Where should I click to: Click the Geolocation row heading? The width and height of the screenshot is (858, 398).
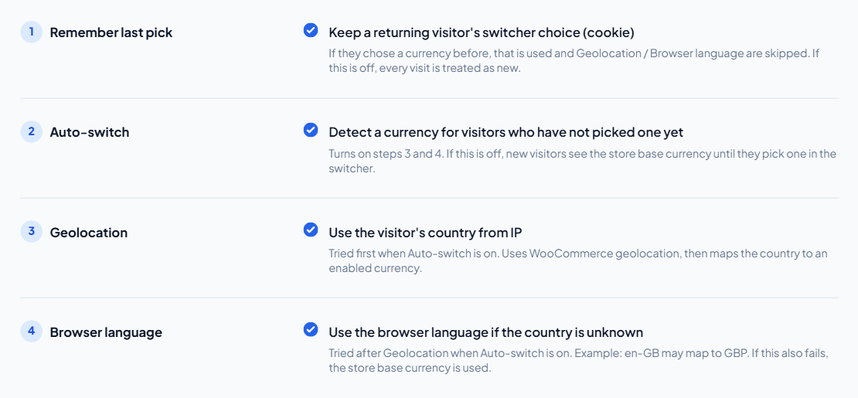[89, 232]
